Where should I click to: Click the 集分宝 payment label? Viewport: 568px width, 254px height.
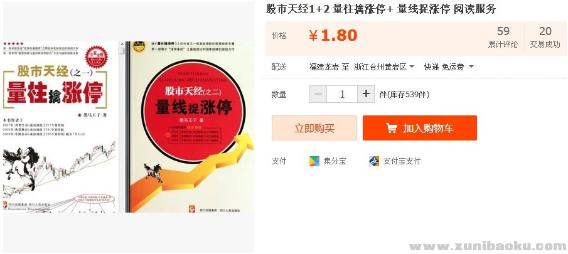click(x=335, y=161)
